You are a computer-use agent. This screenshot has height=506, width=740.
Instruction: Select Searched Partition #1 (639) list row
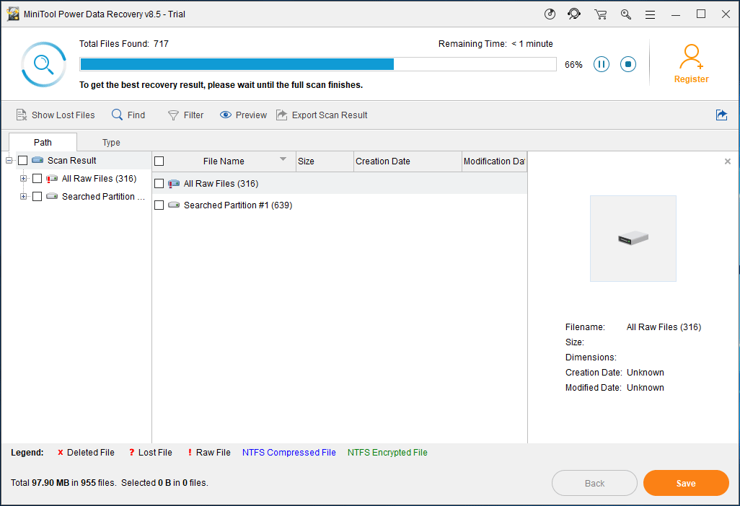click(x=340, y=205)
